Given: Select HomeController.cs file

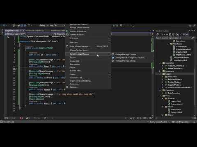Looking at the screenshot, I should (x=175, y=69).
